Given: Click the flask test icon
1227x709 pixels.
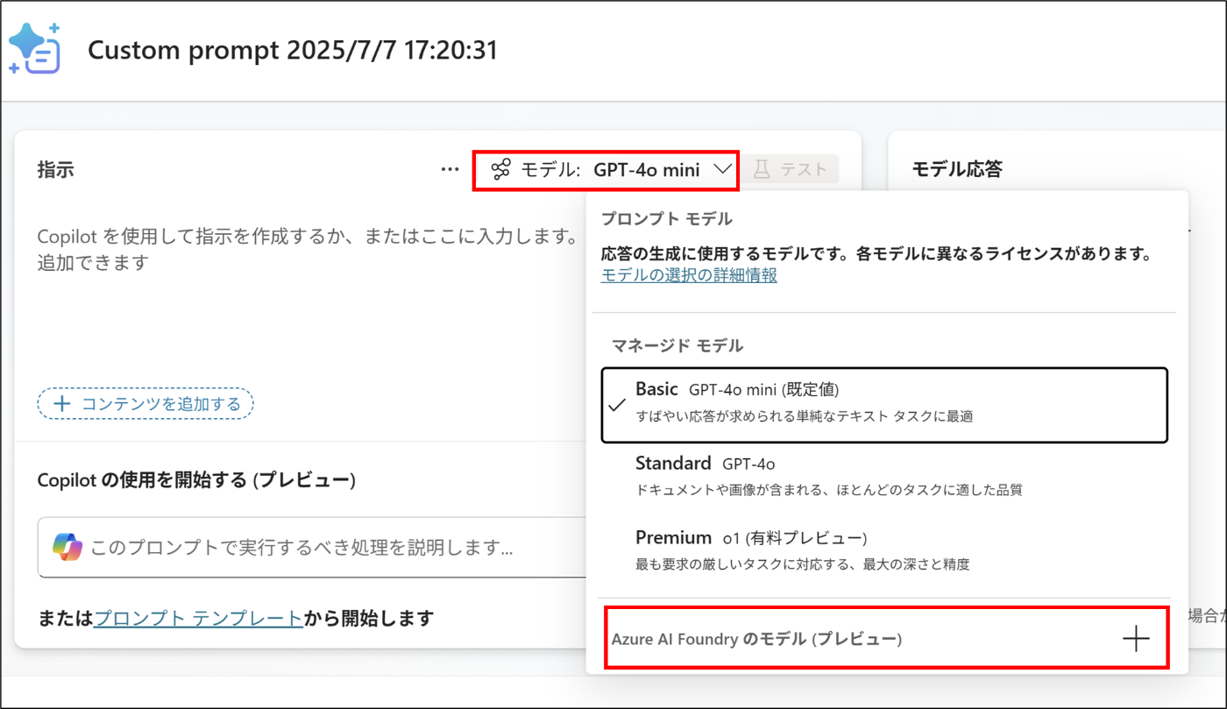Looking at the screenshot, I should [x=762, y=170].
